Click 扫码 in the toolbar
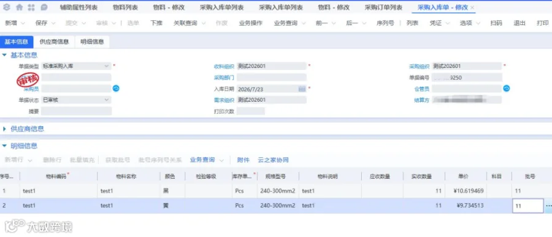Screen dimensions: 552x237 [496, 23]
